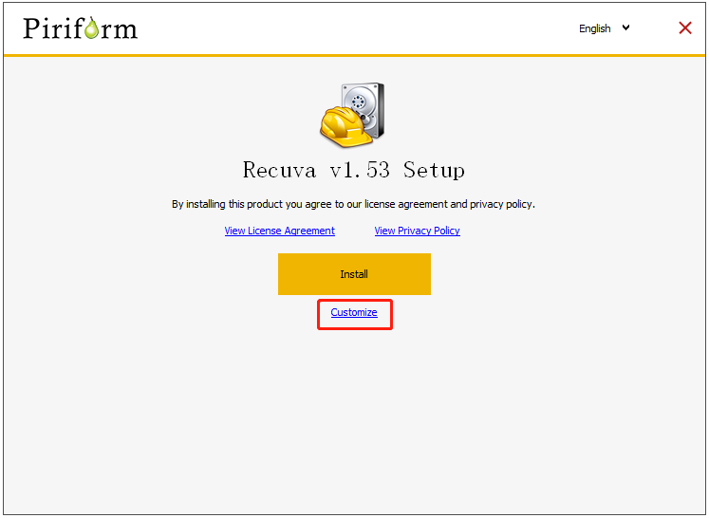
Task: Open View Privacy Policy link
Action: pos(417,231)
